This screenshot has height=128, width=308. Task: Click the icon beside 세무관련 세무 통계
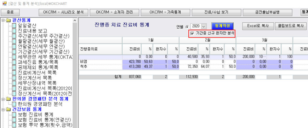point(14,57)
